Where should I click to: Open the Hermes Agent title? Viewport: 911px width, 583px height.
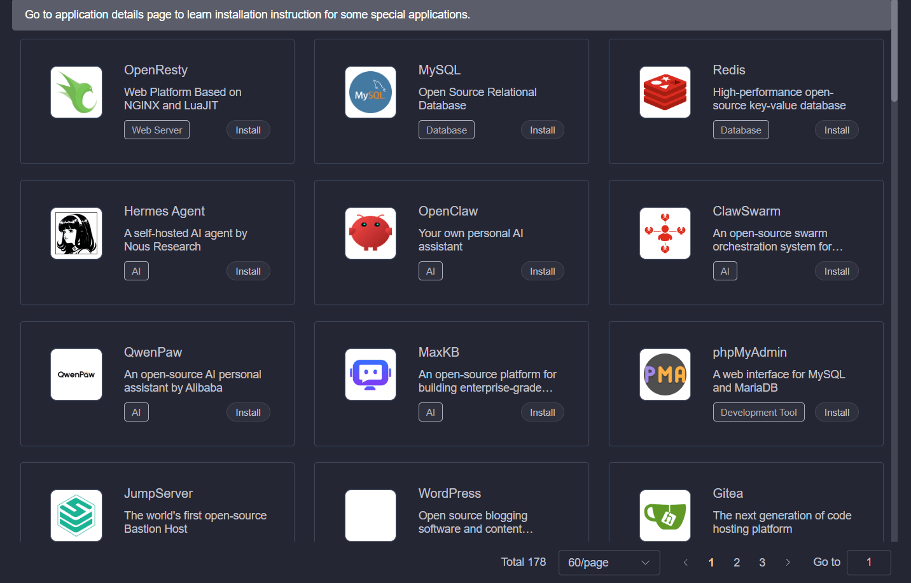pyautogui.click(x=164, y=211)
